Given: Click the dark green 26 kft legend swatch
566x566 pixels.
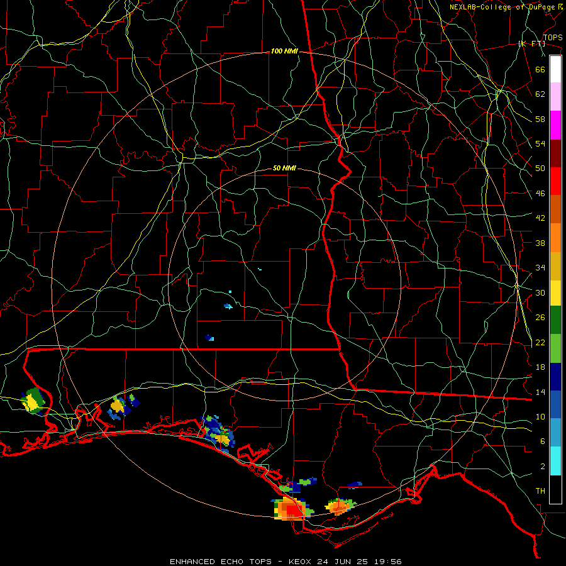Looking at the screenshot, I should coord(555,320).
